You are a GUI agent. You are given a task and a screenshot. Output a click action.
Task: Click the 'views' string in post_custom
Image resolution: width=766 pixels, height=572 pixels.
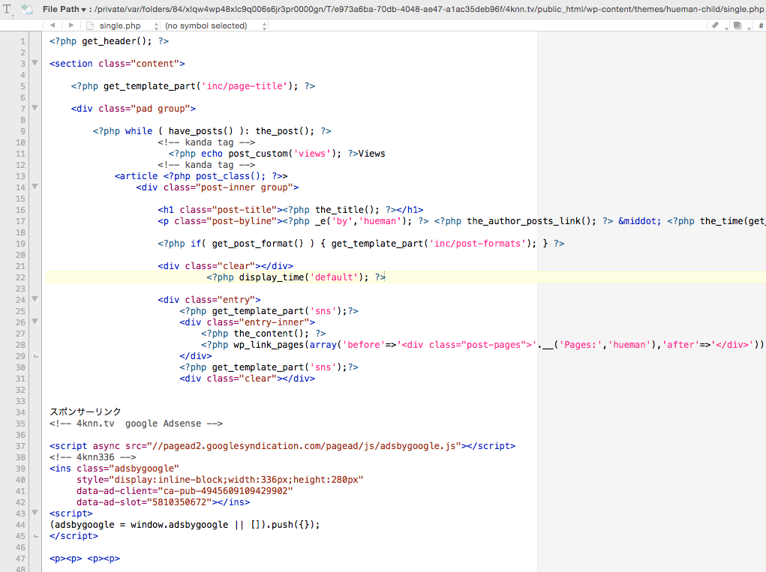[312, 154]
